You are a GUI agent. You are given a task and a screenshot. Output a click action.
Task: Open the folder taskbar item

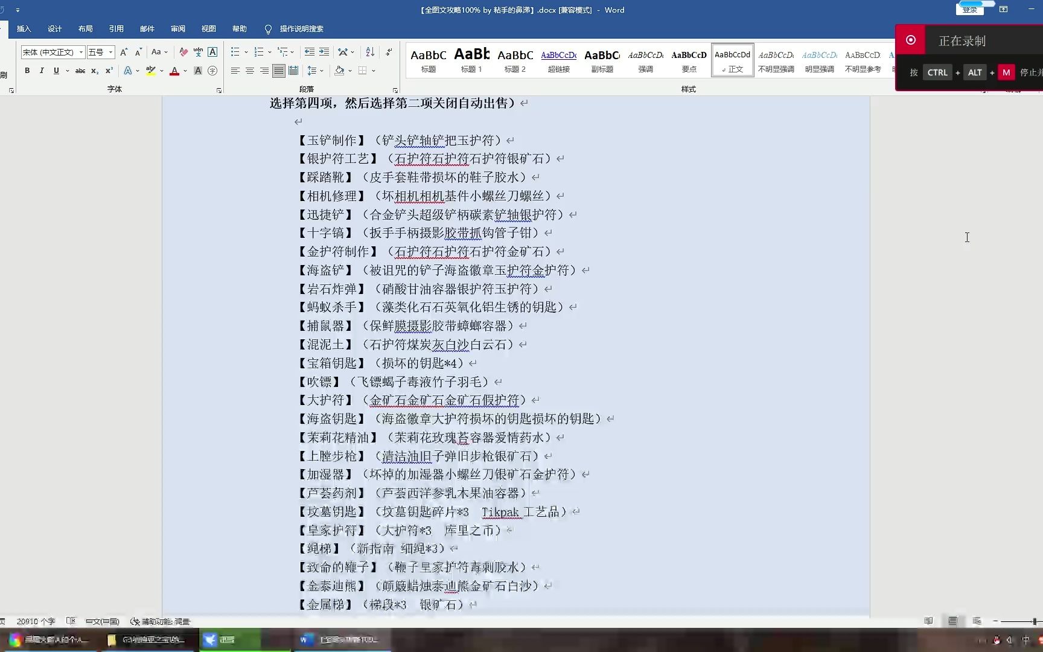pyautogui.click(x=148, y=640)
